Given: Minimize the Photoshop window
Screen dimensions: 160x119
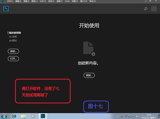Looking at the screenshot, I should coord(146,1).
